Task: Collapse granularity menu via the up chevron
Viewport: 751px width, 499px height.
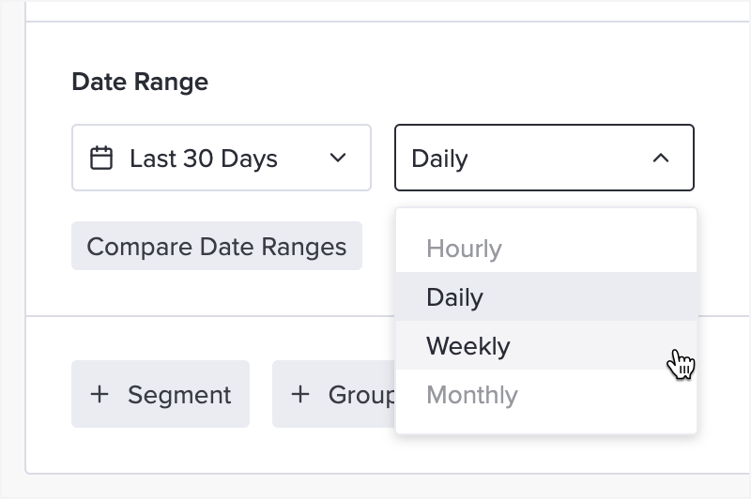Action: point(661,158)
